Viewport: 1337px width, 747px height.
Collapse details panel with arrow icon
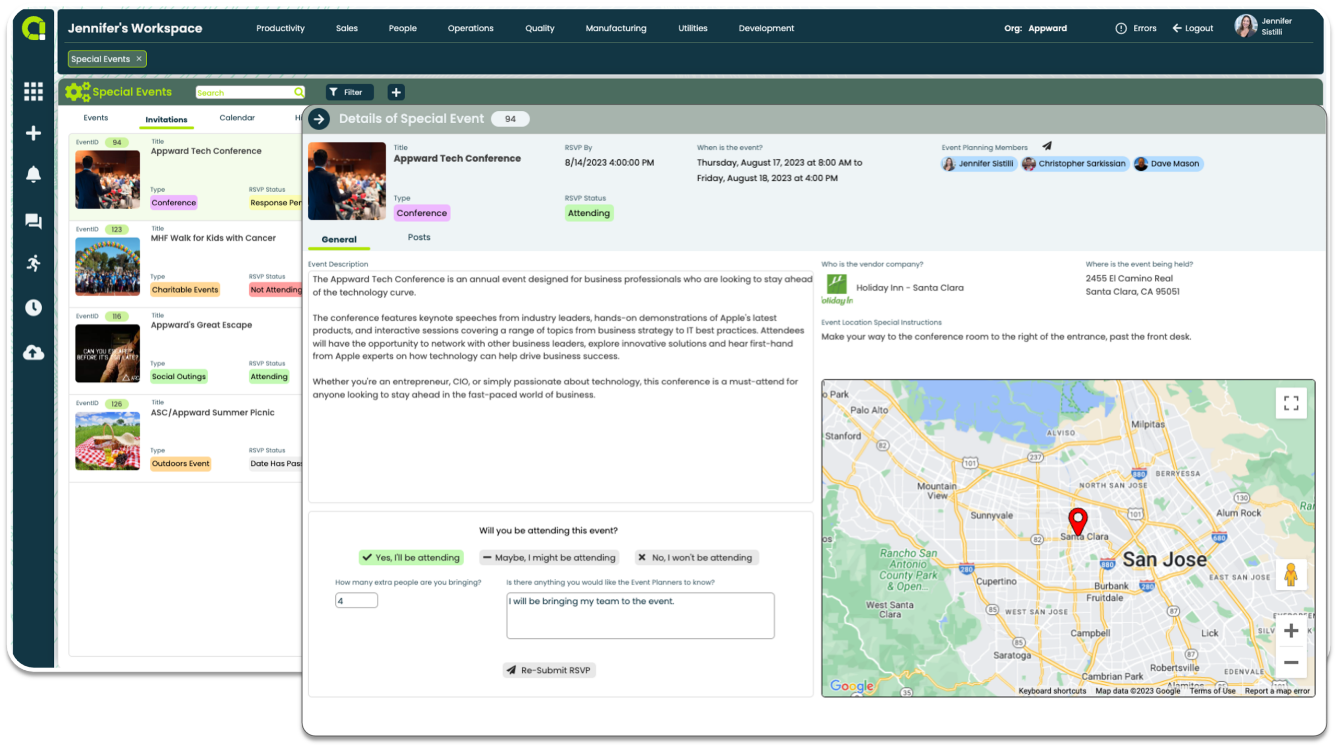pyautogui.click(x=319, y=119)
